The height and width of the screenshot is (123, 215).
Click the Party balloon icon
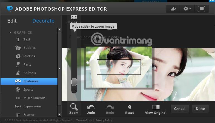click(18, 64)
